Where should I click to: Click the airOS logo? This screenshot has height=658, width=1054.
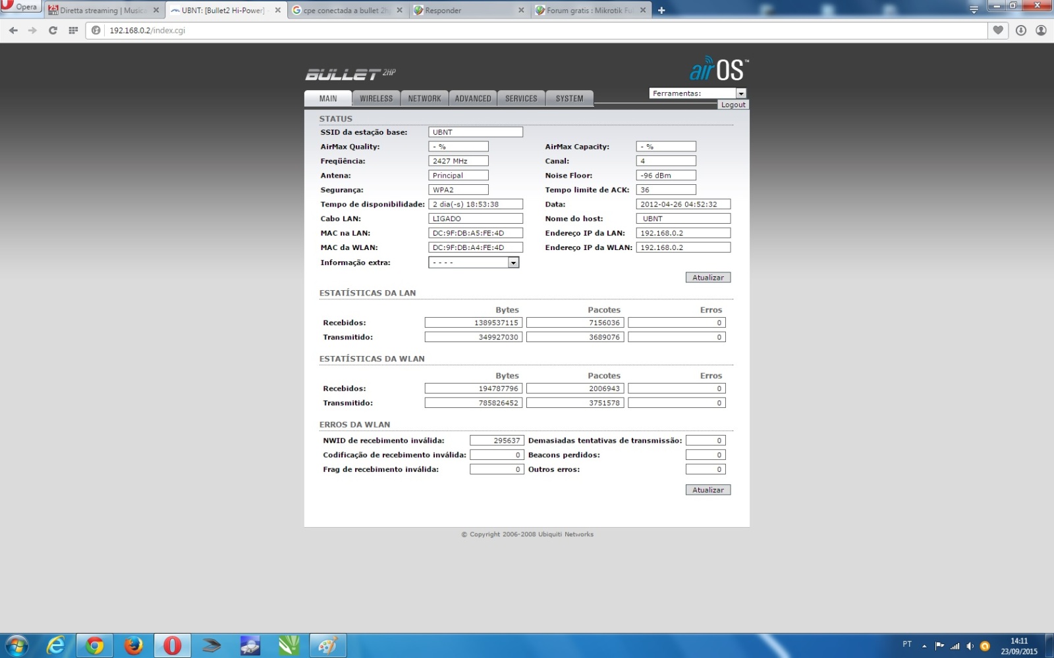coord(719,68)
